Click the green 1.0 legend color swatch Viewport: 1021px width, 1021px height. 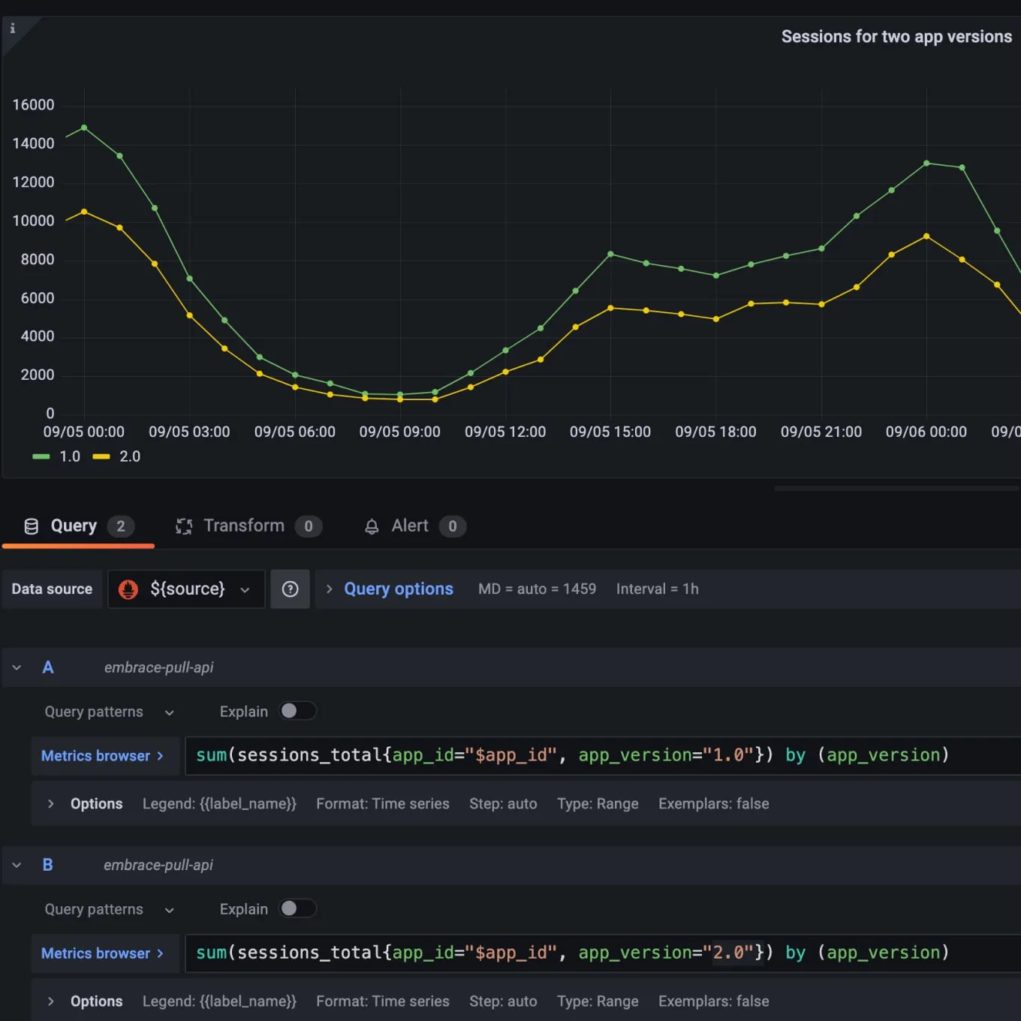(41, 456)
